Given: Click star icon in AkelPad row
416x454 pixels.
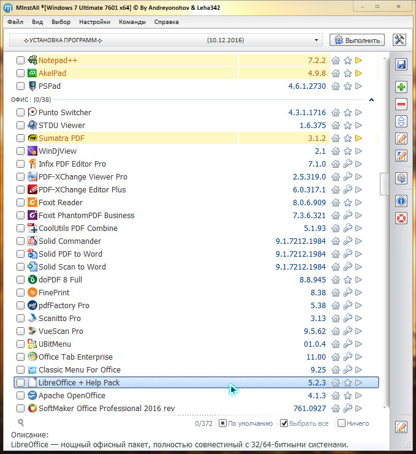Looking at the screenshot, I should (x=347, y=74).
